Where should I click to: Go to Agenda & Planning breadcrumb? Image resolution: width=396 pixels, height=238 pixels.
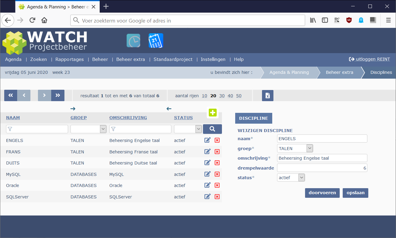click(289, 72)
